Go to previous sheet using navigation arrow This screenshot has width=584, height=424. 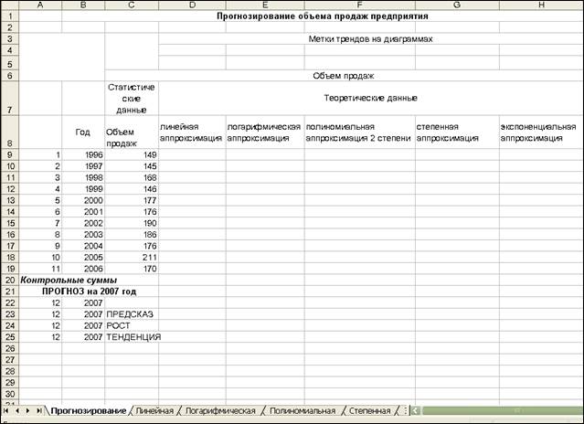(x=16, y=410)
